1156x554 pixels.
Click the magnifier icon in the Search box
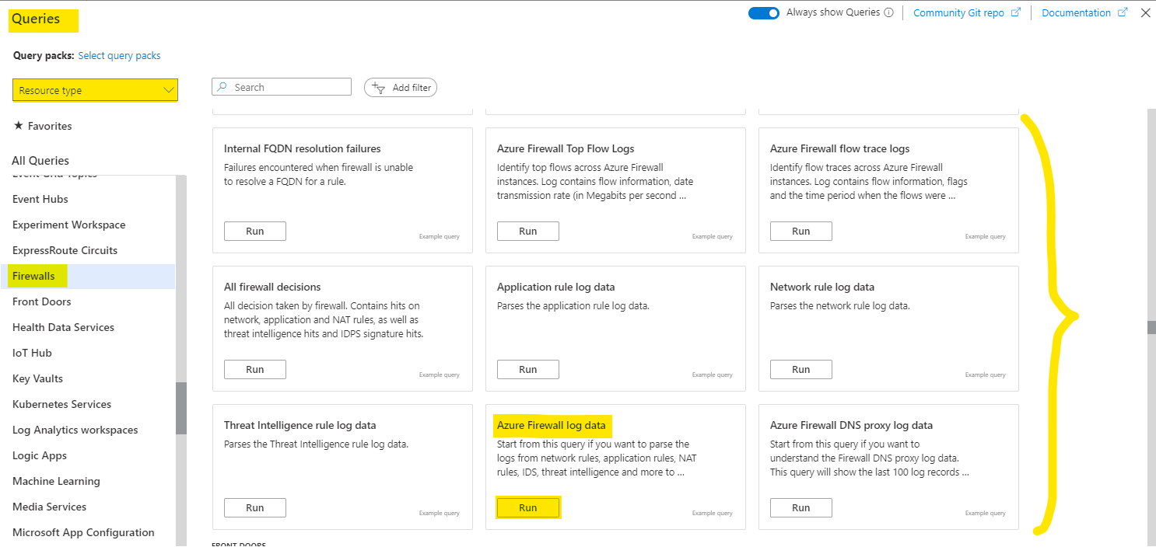click(x=222, y=87)
